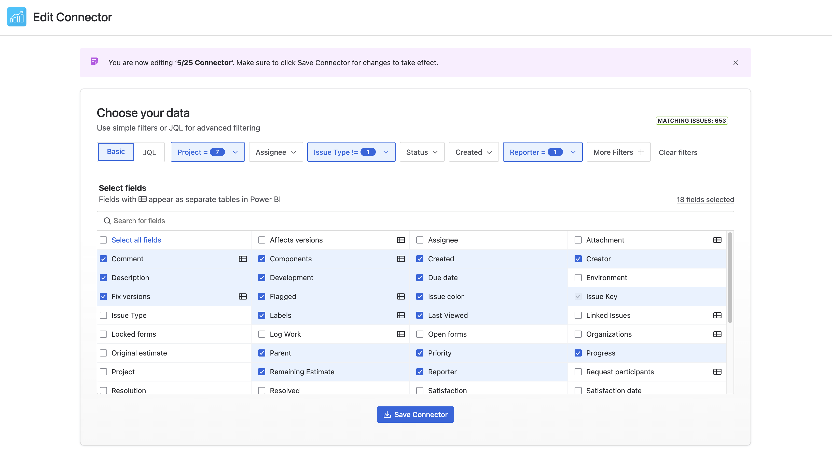Click the table icon beside Organizations

(717, 334)
